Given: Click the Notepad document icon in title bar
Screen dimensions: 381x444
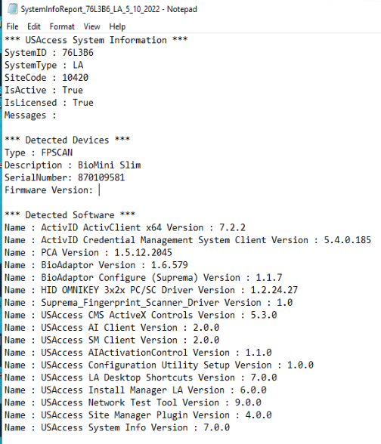Looking at the screenshot, I should pos(12,9).
